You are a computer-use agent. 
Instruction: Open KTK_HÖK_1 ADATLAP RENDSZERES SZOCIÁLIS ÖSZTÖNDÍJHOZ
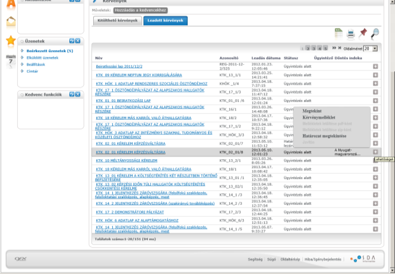tap(151, 84)
